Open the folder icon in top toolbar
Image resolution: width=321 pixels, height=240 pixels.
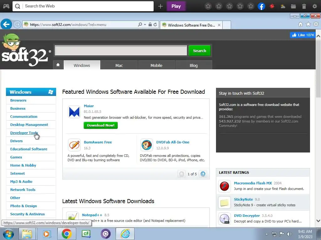coord(293,6)
